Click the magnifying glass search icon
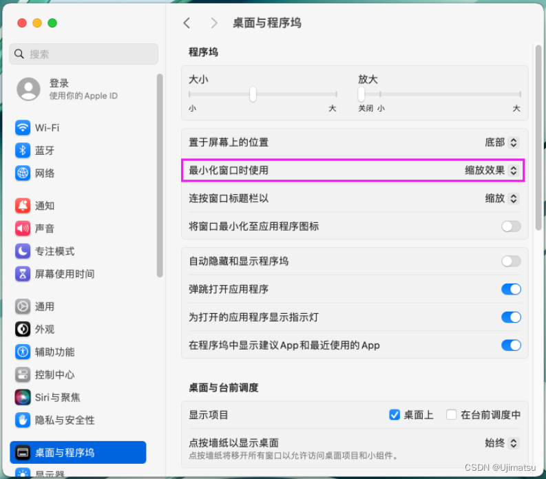 [19, 54]
